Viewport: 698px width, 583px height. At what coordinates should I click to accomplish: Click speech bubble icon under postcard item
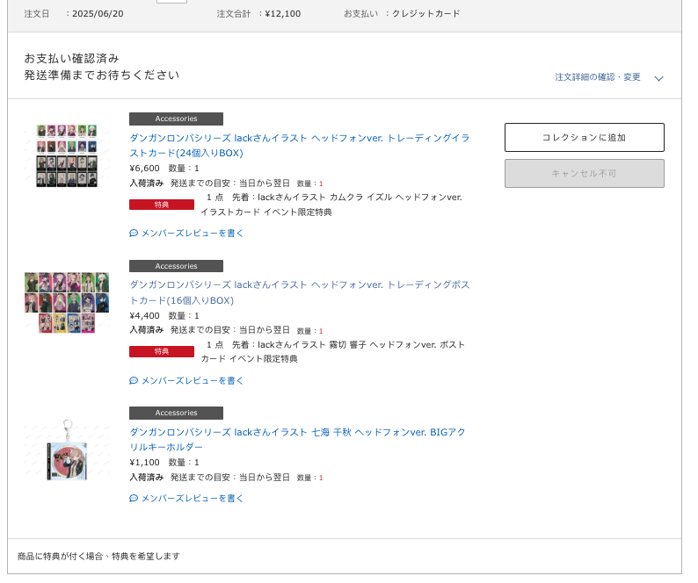(134, 381)
